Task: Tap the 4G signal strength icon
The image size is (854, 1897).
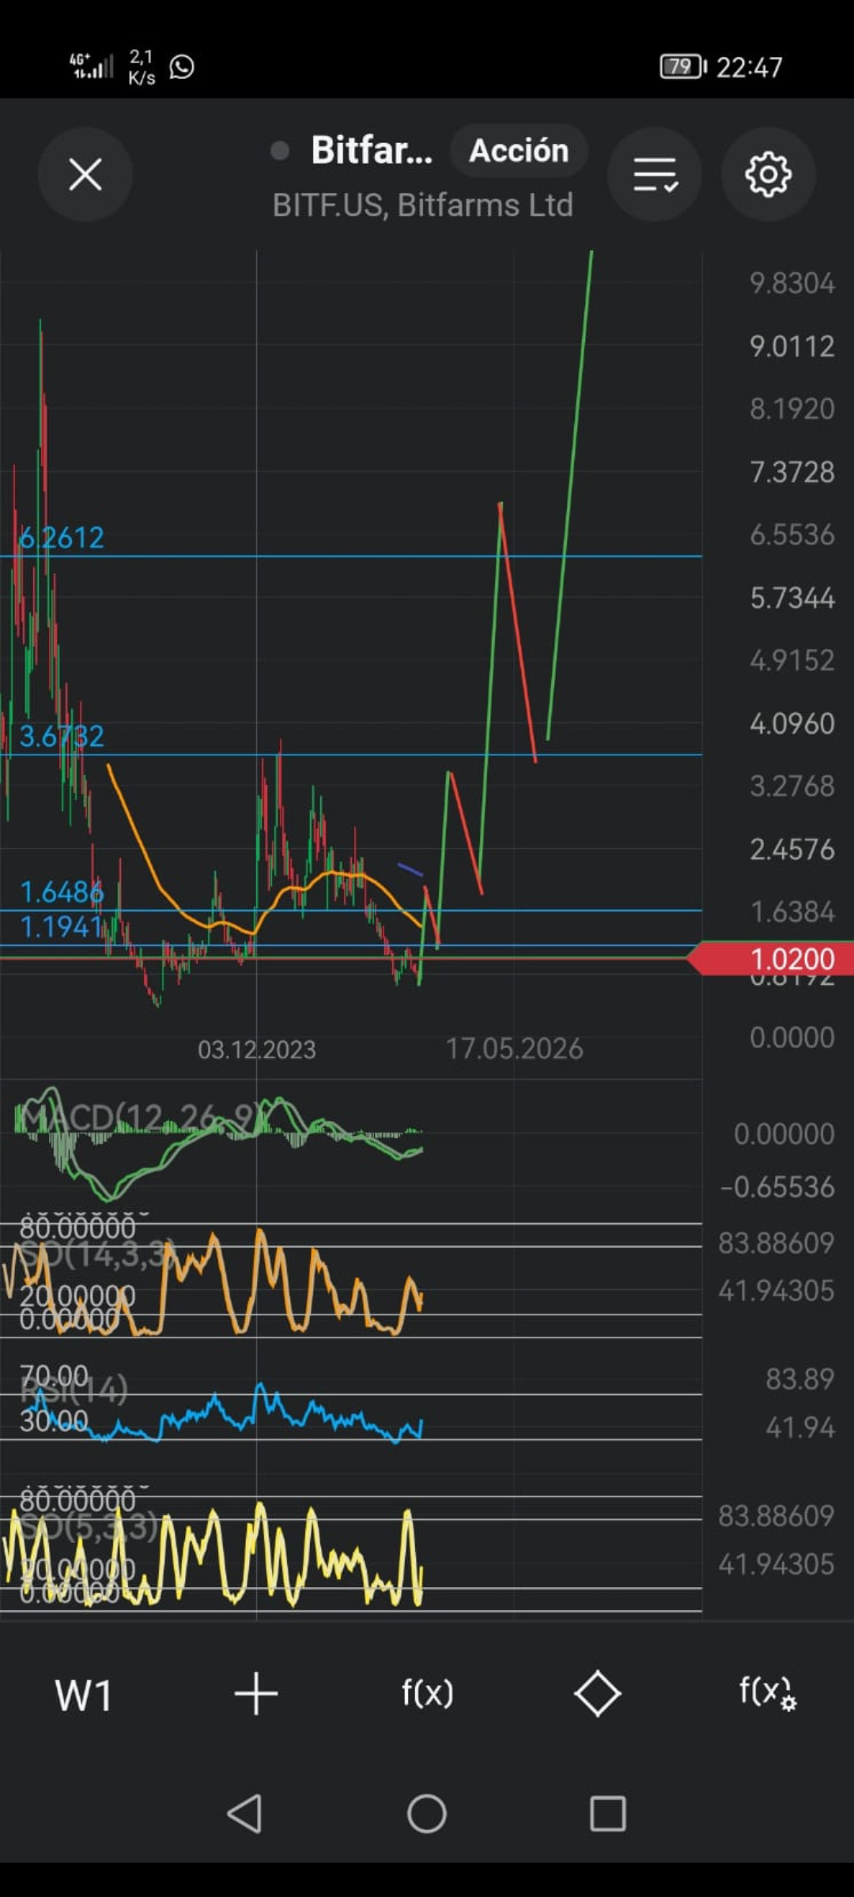Action: point(92,66)
